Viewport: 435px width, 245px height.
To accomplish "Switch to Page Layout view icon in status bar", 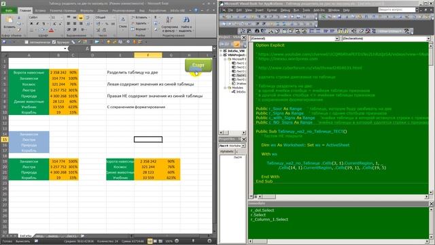I will (x=155, y=241).
